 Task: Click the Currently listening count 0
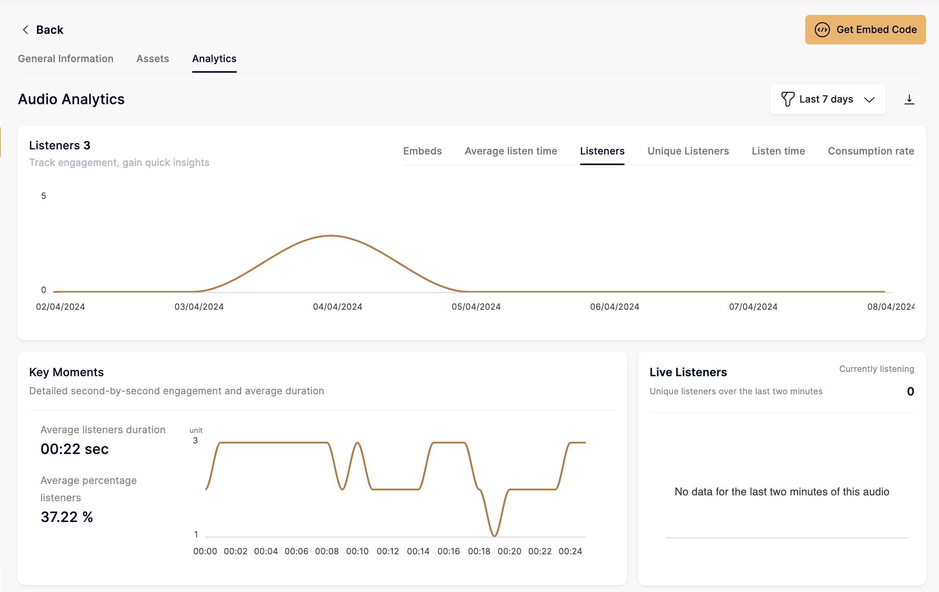coord(910,391)
